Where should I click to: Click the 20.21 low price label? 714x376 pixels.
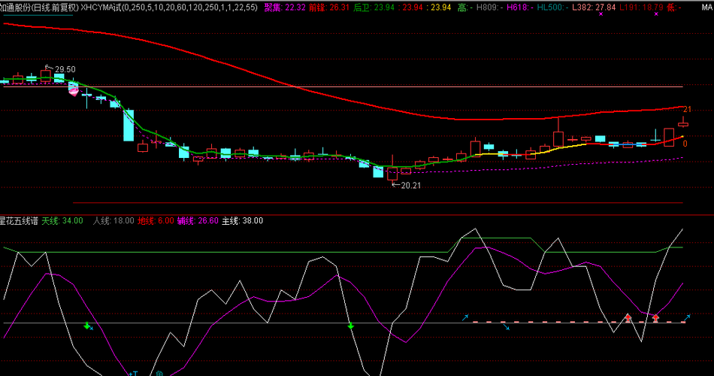coord(410,186)
